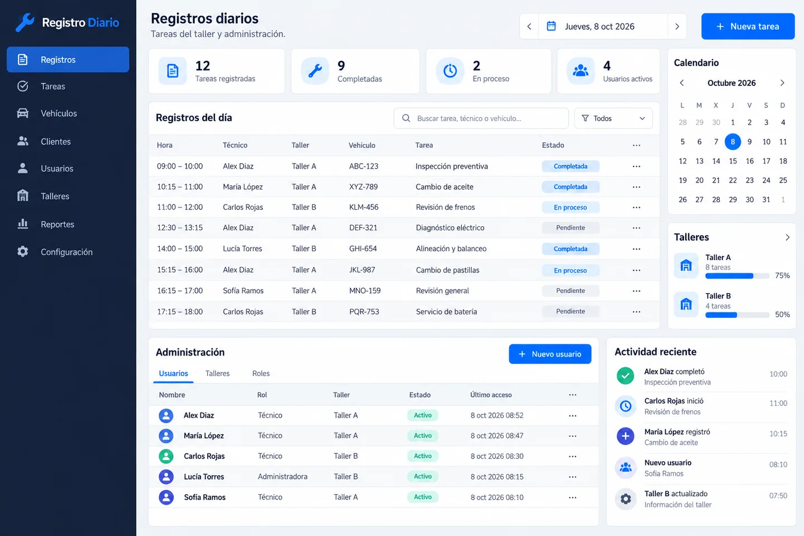This screenshot has width=804, height=536.
Task: Go to previous day with left chevron
Action: 529,26
